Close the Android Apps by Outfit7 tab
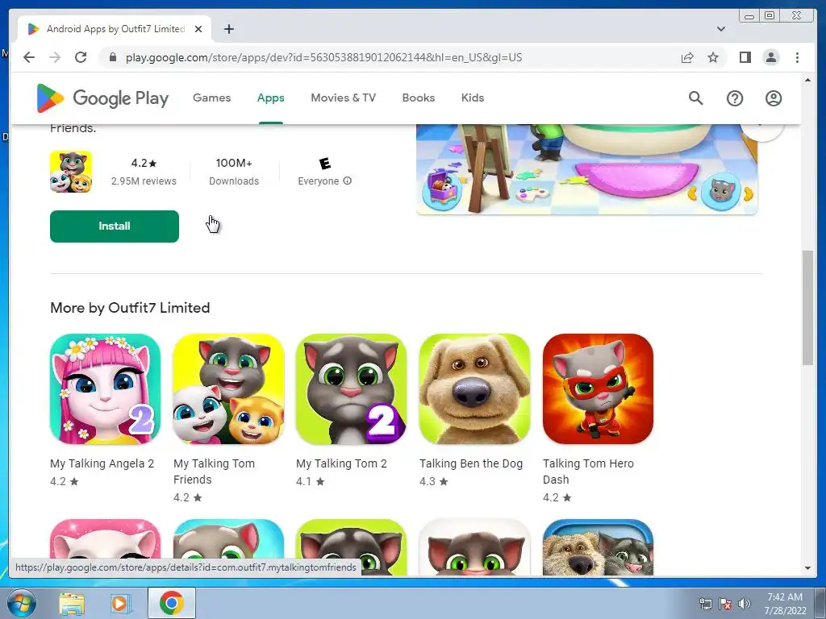The width and height of the screenshot is (826, 619). pyautogui.click(x=198, y=29)
